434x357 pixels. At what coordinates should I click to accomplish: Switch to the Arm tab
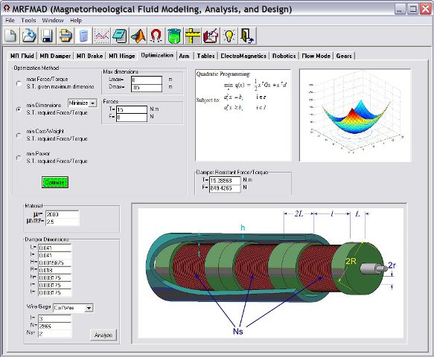[184, 56]
